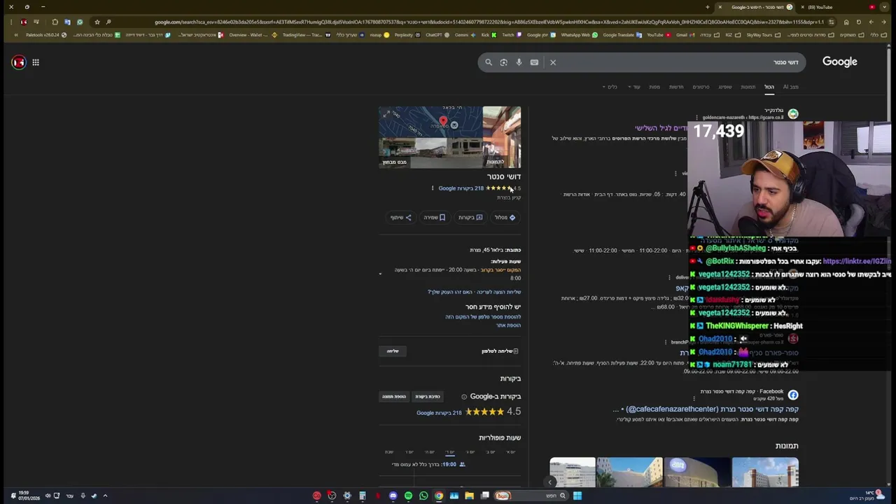Click the Facebook favicon of the result
The image size is (896, 504).
pos(792,395)
